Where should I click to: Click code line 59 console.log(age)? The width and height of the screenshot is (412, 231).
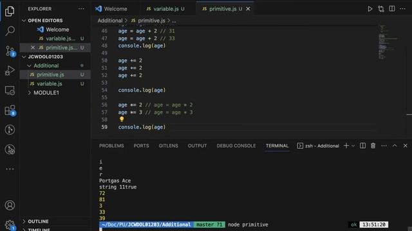142,127
